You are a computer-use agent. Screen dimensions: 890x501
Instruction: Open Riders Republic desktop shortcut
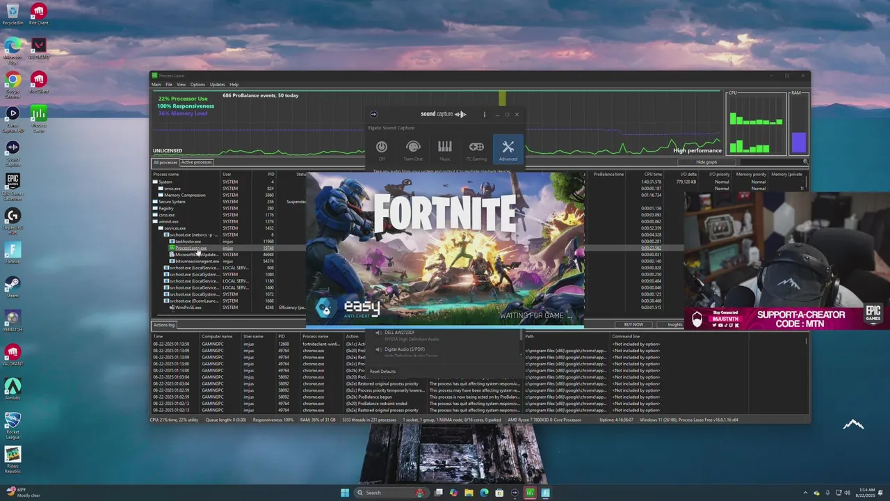coord(13,459)
